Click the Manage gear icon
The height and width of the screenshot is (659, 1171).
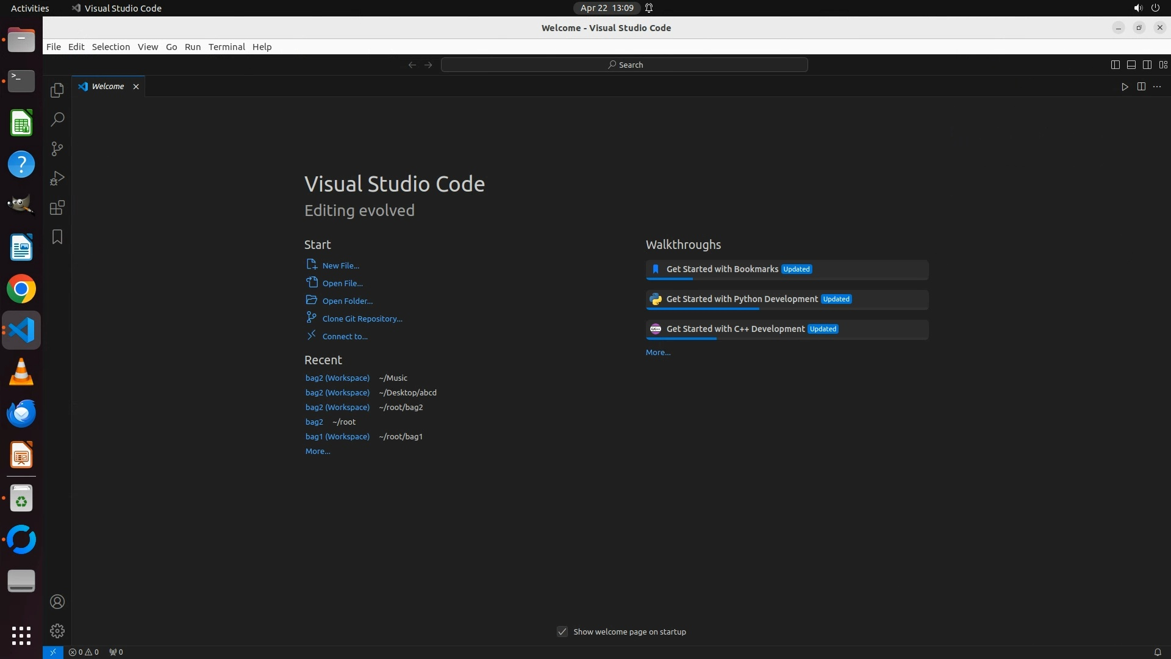tap(57, 631)
